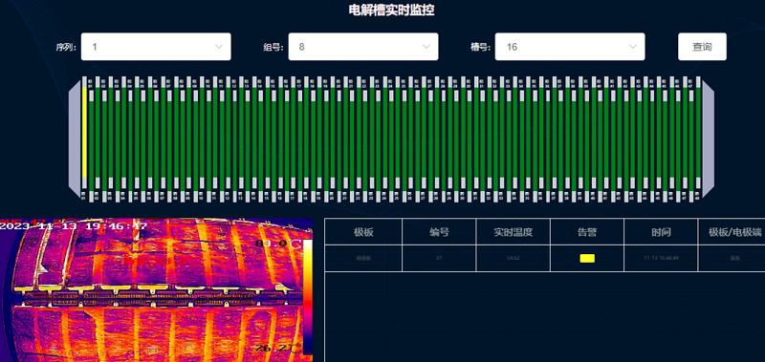Click the 实时温度 column header
The image size is (765, 362).
tap(513, 232)
